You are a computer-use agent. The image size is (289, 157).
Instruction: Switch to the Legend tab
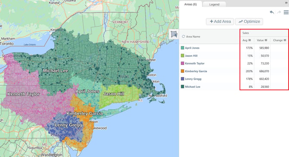coord(214,4)
